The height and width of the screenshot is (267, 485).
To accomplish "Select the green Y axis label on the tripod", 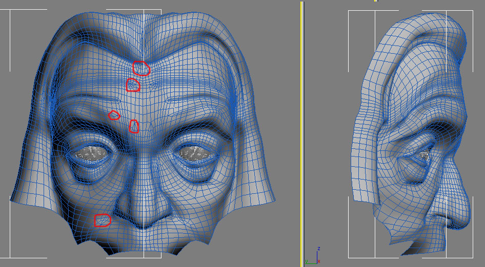I will click(306, 262).
